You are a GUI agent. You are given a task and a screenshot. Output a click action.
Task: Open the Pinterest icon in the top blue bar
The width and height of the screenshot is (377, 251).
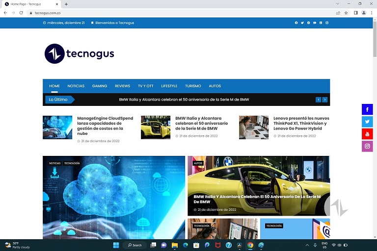308,23
